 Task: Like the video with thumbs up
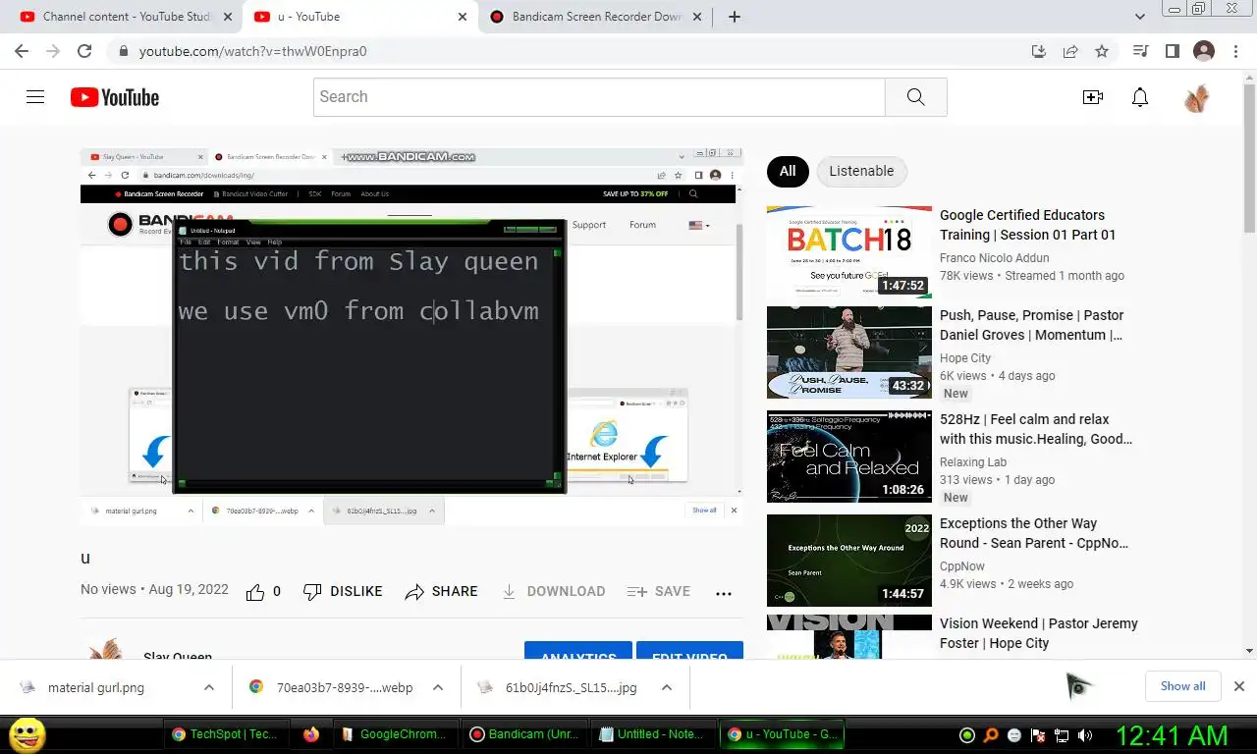[x=255, y=592]
